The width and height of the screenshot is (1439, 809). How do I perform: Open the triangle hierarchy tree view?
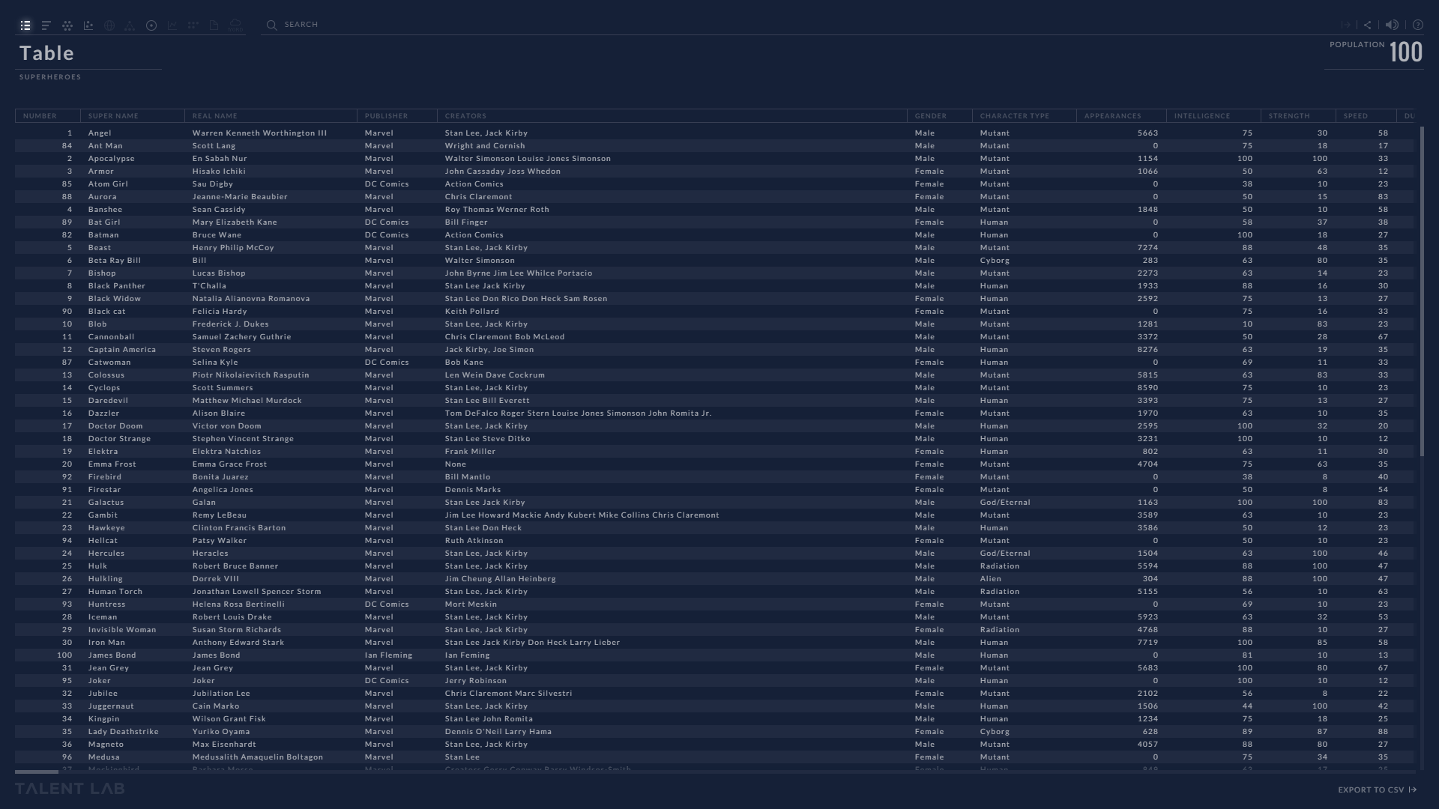pos(130,25)
